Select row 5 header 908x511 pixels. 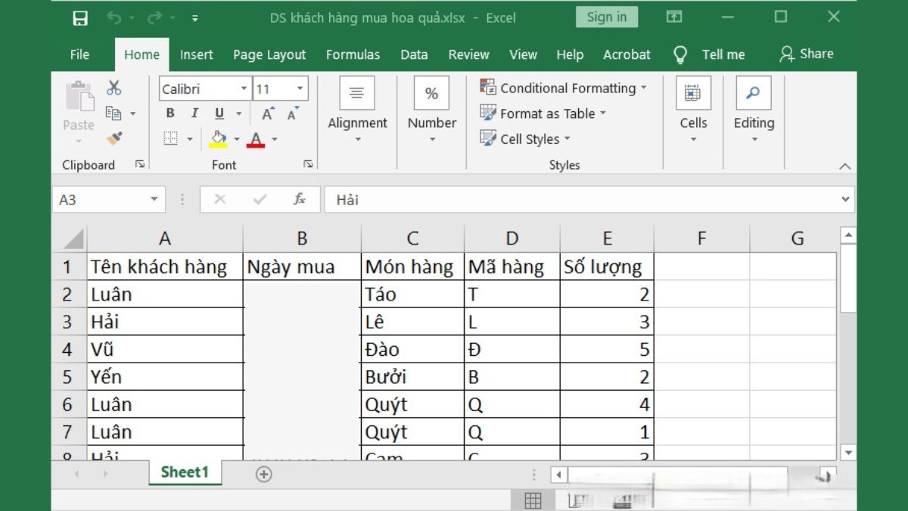[68, 376]
